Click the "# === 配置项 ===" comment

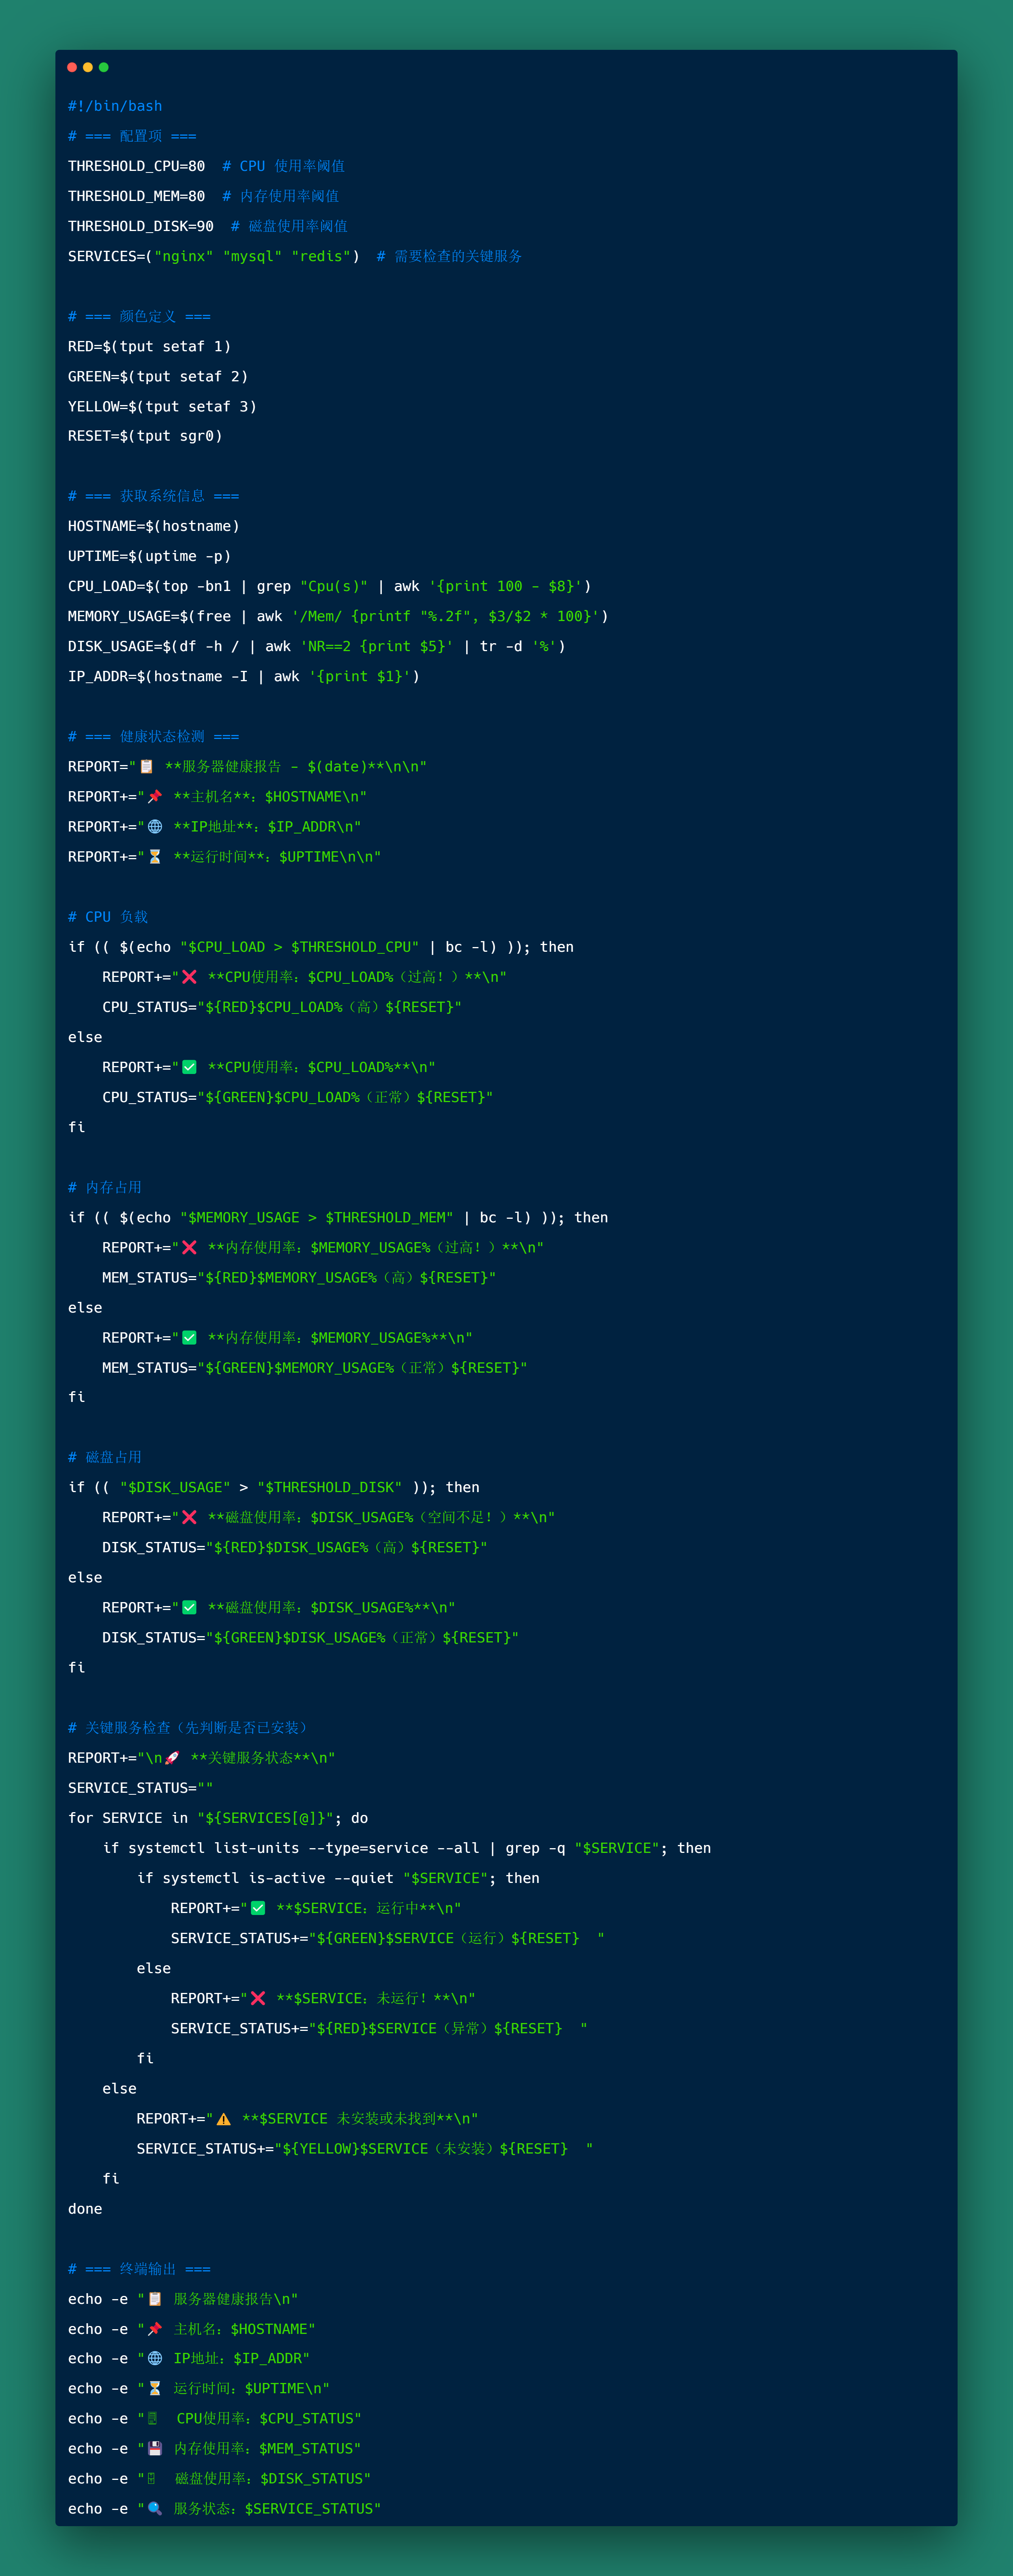[132, 136]
